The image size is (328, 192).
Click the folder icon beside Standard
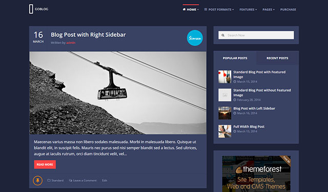(49, 180)
